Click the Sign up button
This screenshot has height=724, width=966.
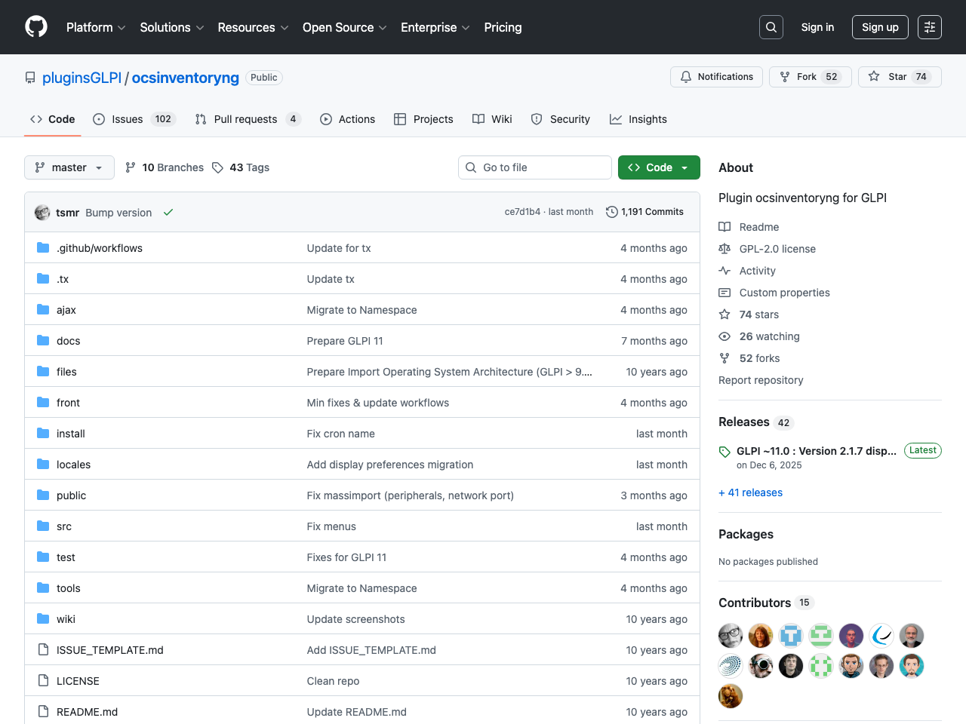point(879,27)
